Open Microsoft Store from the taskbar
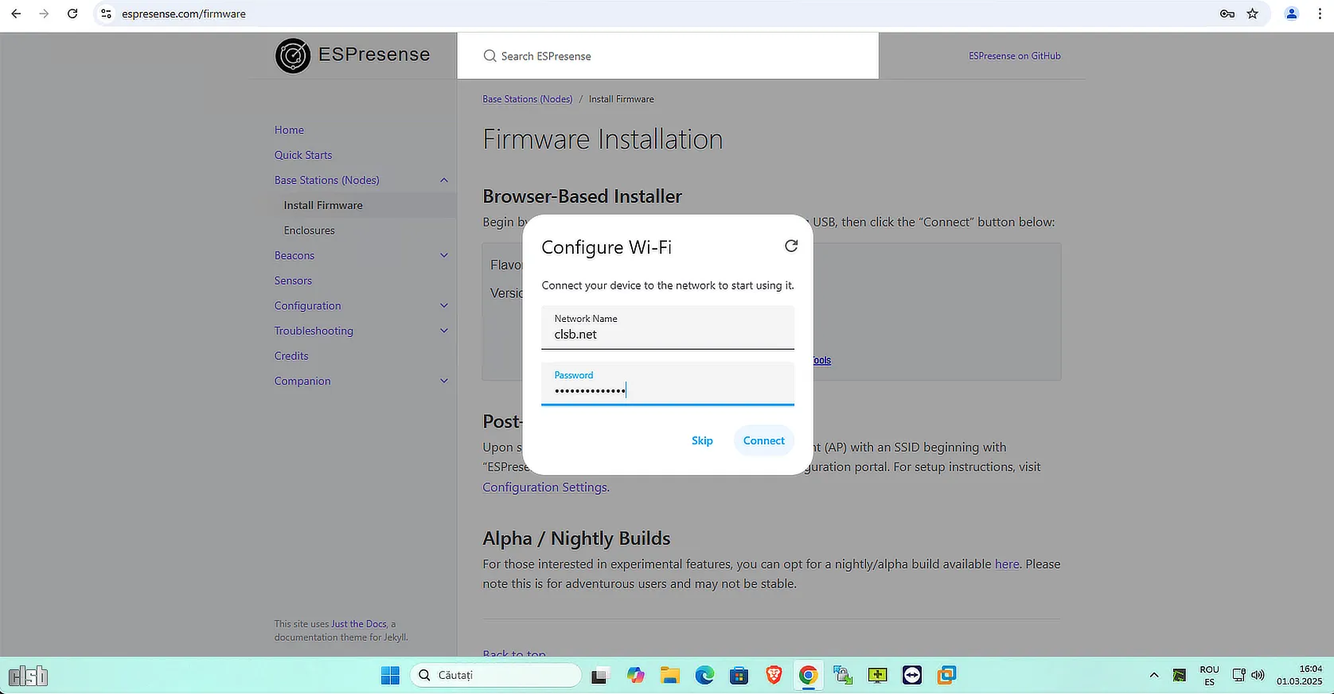Screen dimensions: 1334x694 pos(739,676)
